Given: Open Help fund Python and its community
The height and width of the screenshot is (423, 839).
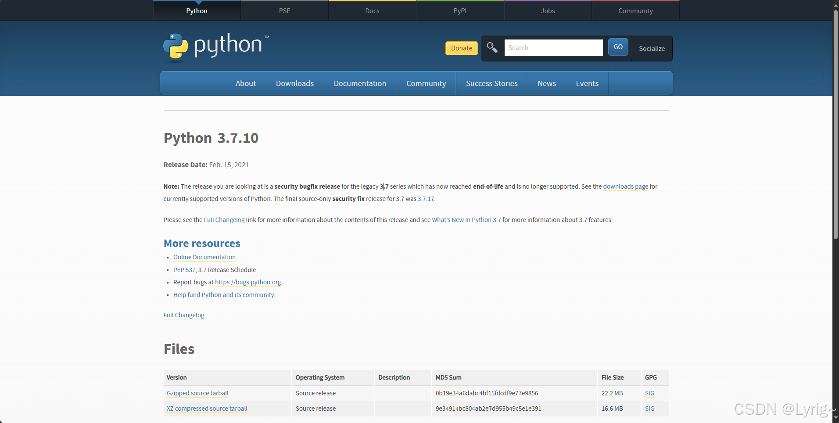Looking at the screenshot, I should click(x=224, y=295).
